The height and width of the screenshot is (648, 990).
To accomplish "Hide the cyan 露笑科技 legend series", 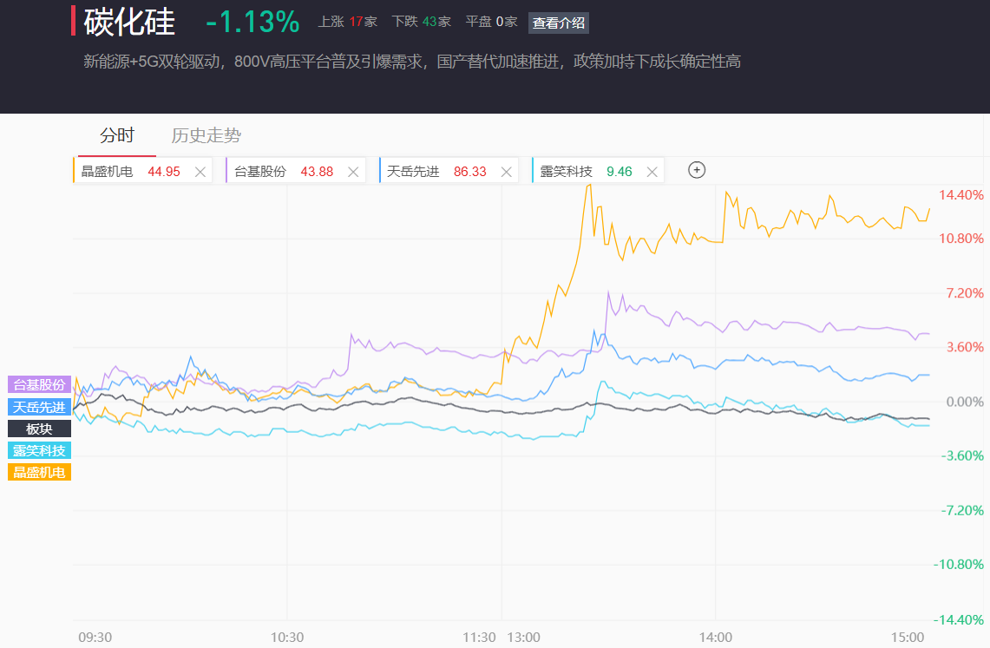I will (x=39, y=450).
